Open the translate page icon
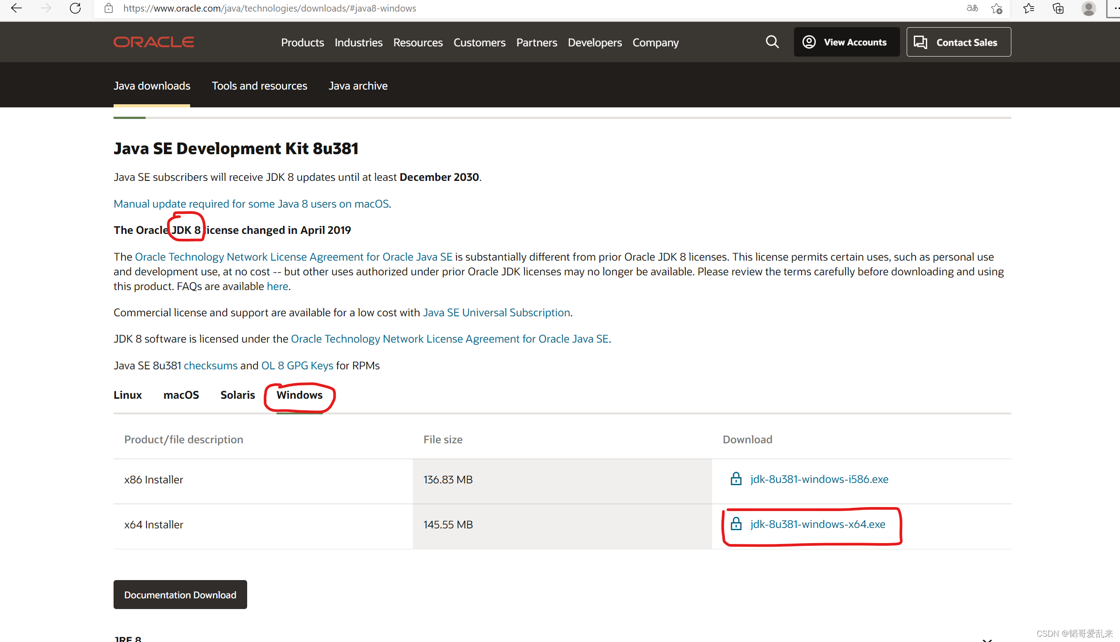This screenshot has width=1120, height=642. (972, 8)
